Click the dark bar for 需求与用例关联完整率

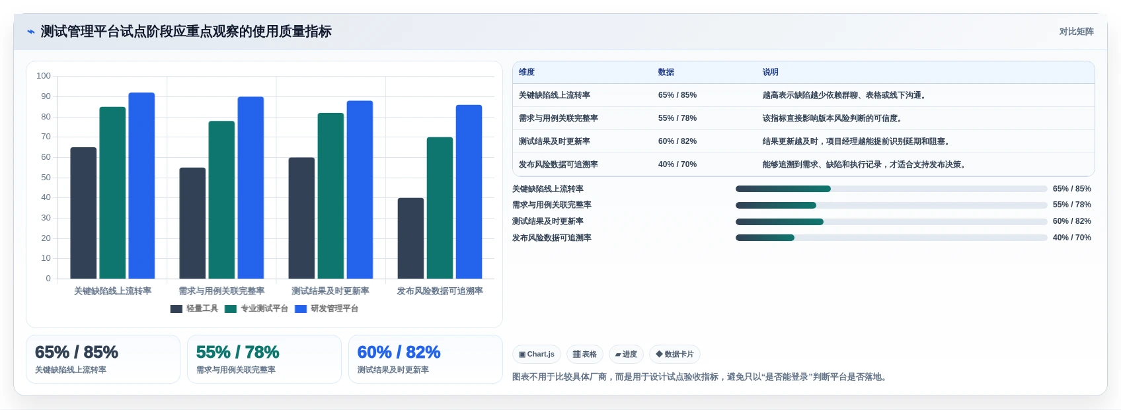point(192,223)
